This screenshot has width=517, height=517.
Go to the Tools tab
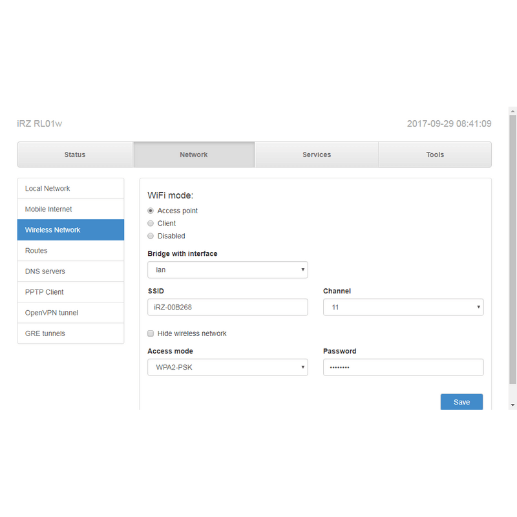435,154
